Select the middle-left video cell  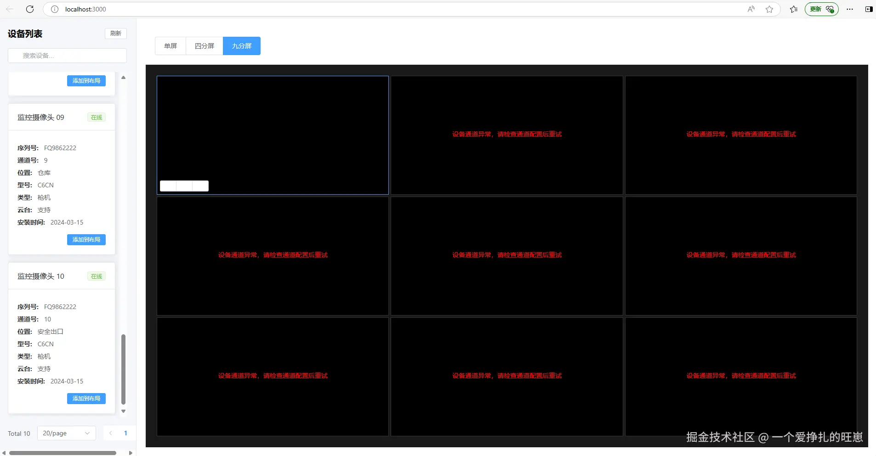273,256
